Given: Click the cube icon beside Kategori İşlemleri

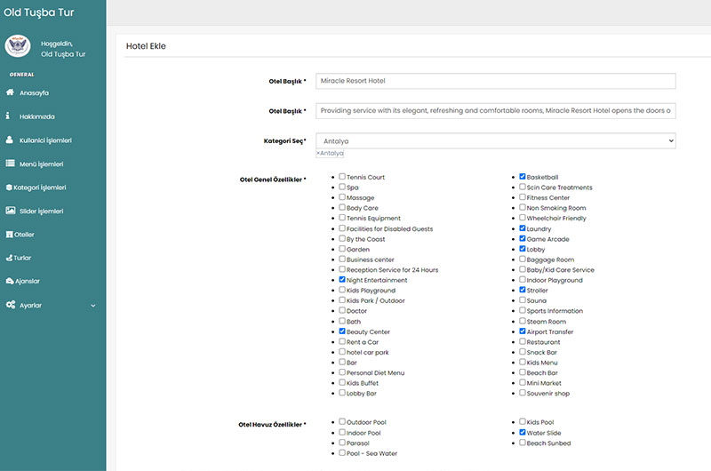Looking at the screenshot, I should 8,188.
